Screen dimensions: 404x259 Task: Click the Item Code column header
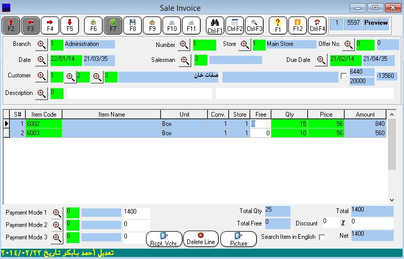pos(43,115)
